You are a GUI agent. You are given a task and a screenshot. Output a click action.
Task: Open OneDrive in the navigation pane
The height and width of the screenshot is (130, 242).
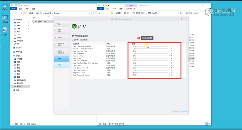[x=18, y=48]
